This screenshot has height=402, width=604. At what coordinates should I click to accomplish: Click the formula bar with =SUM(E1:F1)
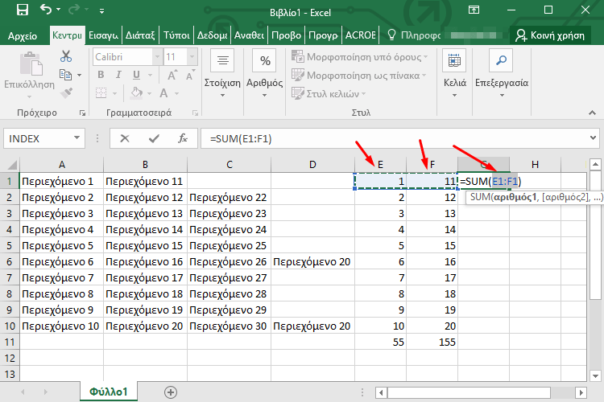coord(393,138)
